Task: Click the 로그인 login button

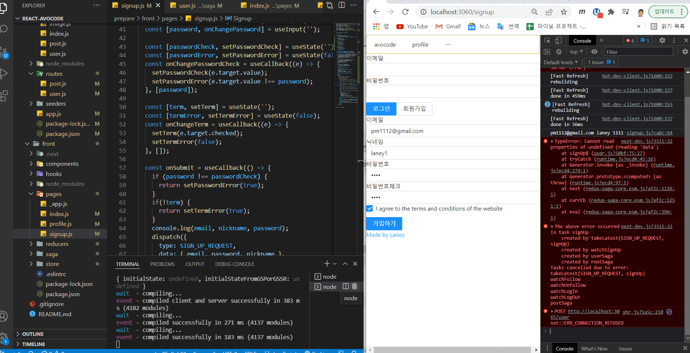Action: coord(381,109)
